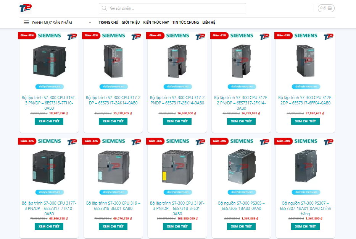The height and width of the screenshot is (239, 356).
Task: Open link 'CPU 317F-2DP – 6ES7317-6FF04-0AB0'
Action: 305,100
